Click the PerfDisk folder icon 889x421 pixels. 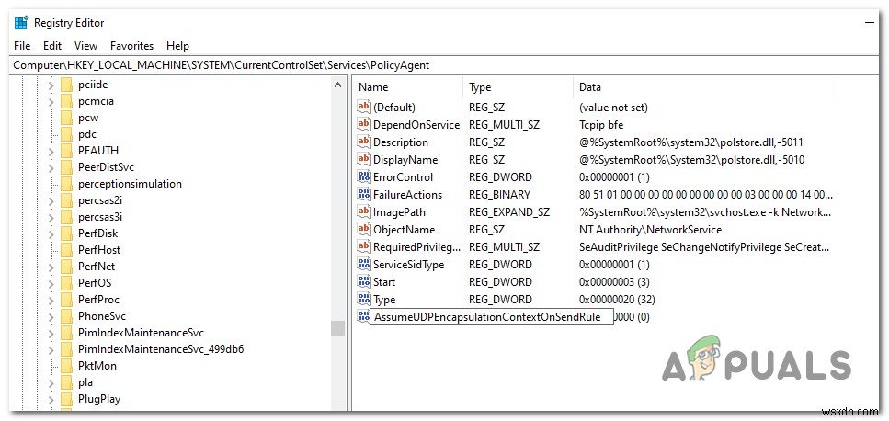click(x=66, y=233)
